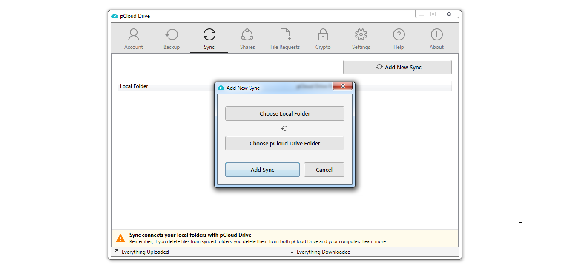565x278 pixels.
Task: Click the pCloud logo in dialog title bar
Action: click(221, 88)
